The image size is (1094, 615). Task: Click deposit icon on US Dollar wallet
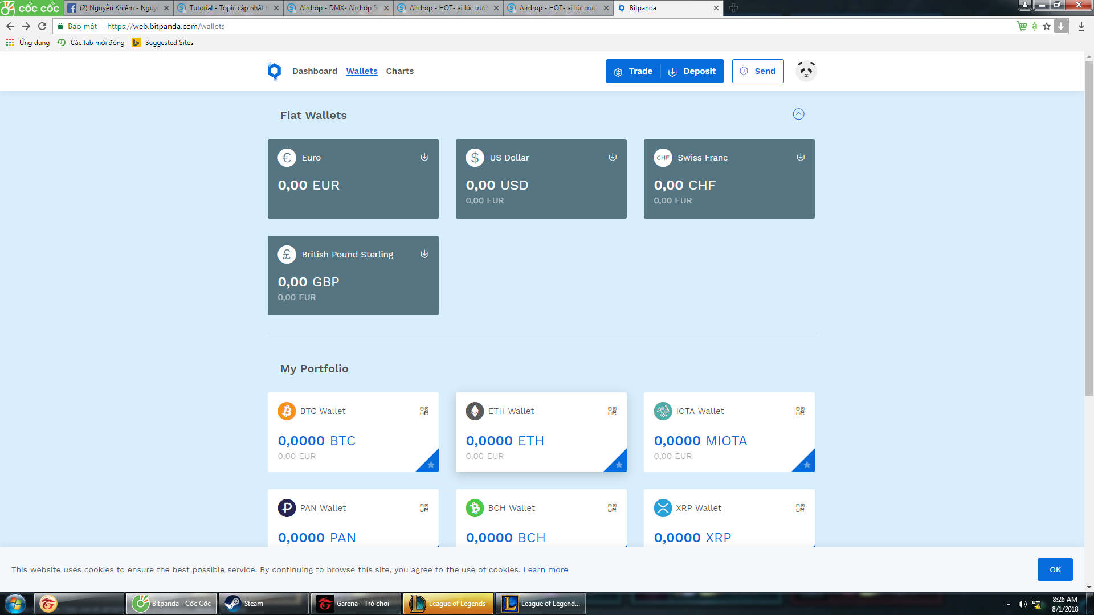(x=613, y=157)
